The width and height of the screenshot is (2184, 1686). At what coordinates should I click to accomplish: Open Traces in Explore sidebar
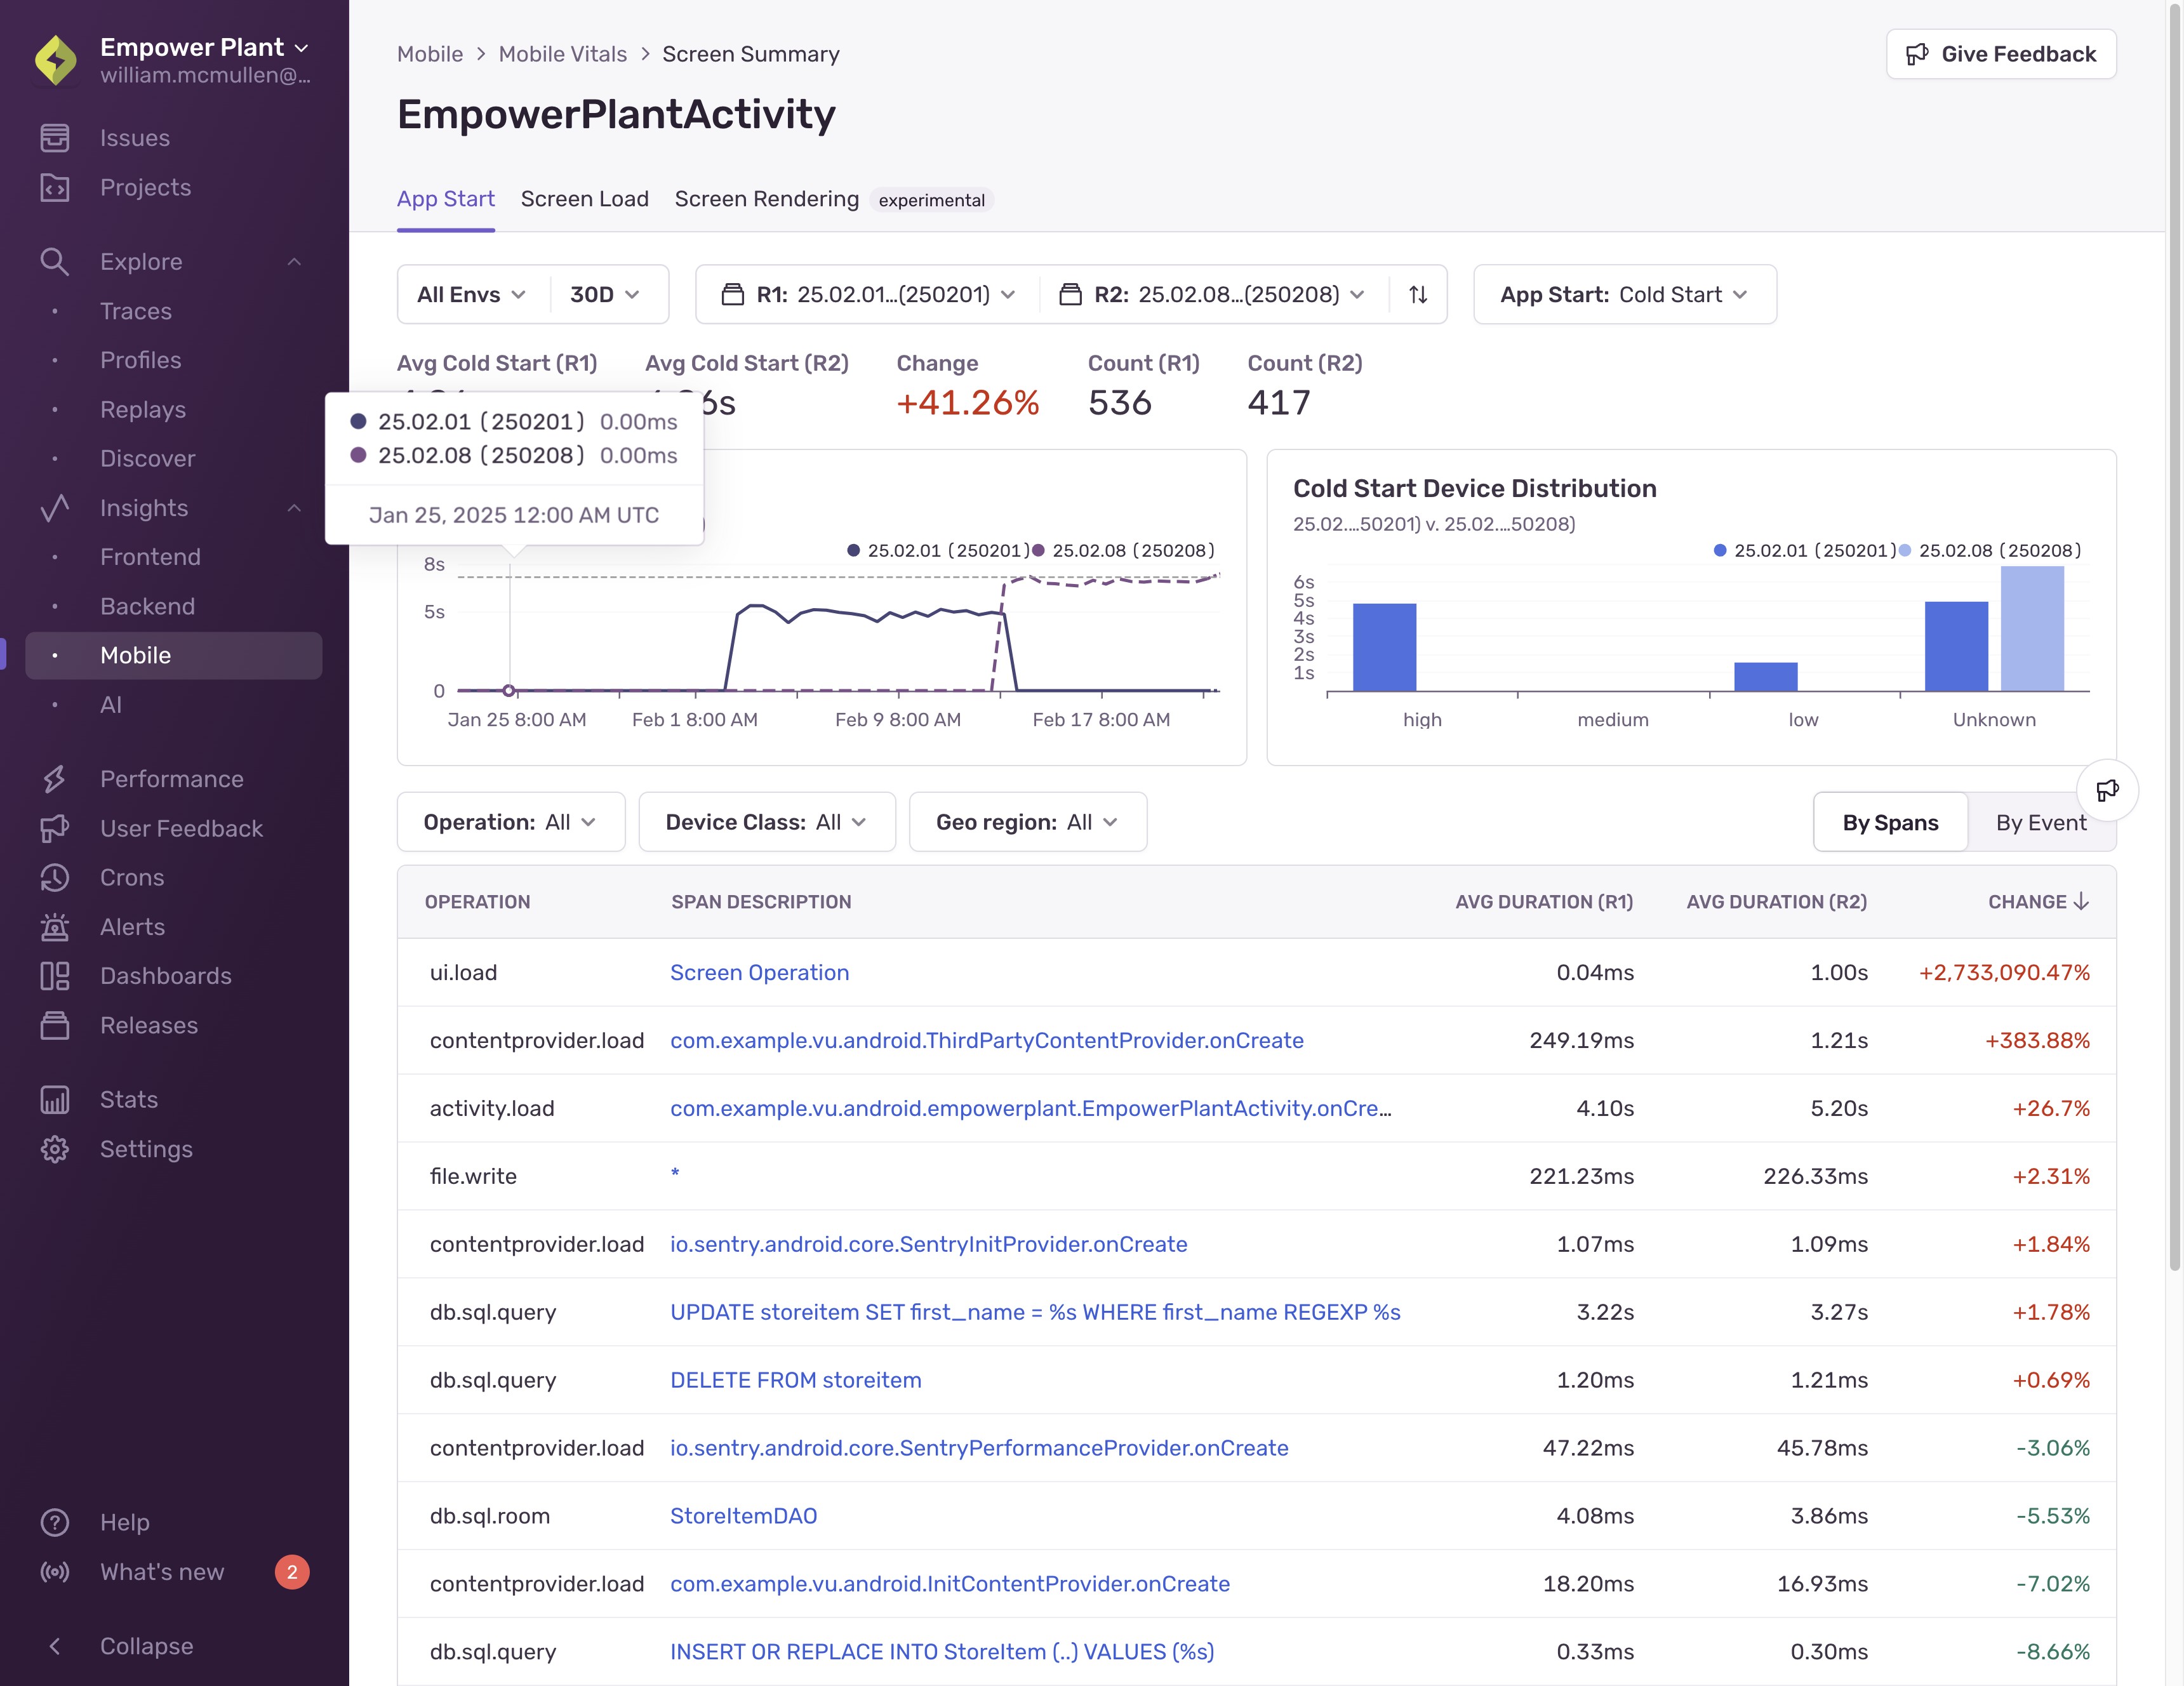pyautogui.click(x=136, y=311)
